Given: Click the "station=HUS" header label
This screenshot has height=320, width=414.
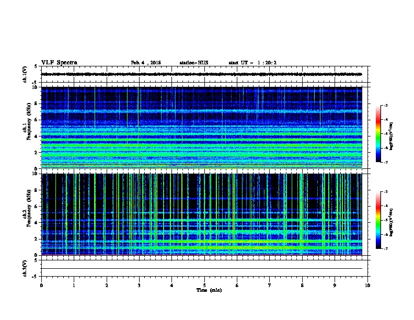Looking at the screenshot, I should (x=194, y=63).
